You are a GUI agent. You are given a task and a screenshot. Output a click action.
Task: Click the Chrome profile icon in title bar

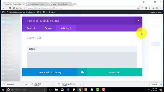[143, 2]
